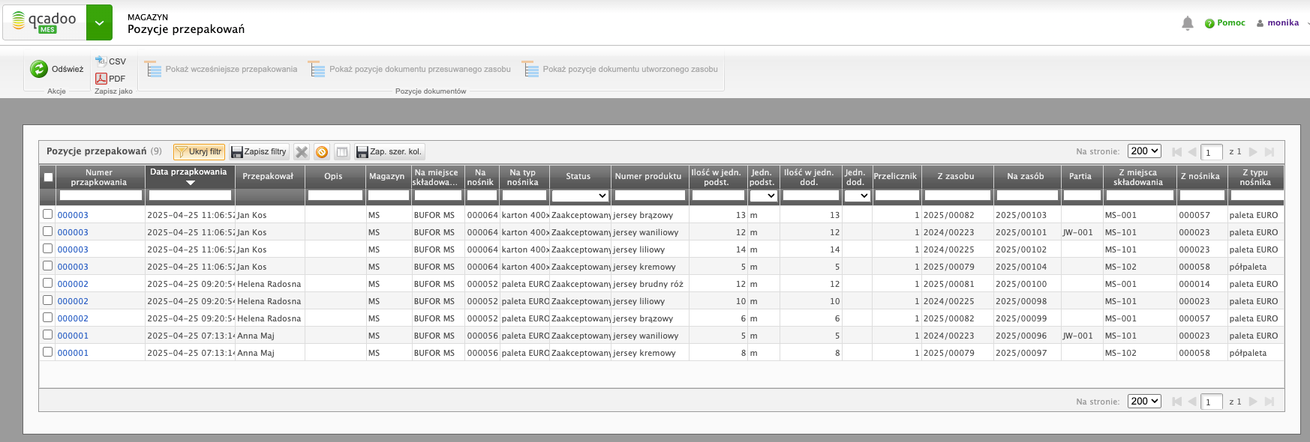Sort by Data przepakowania column header

(189, 176)
